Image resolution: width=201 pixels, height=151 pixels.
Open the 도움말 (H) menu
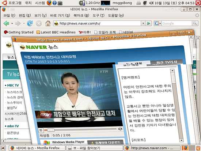pos(116,15)
